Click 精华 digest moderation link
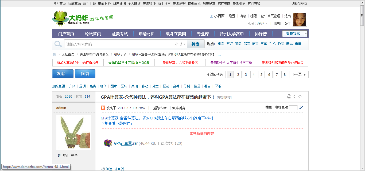Viewport: 365px width, 171px height. (103, 86)
